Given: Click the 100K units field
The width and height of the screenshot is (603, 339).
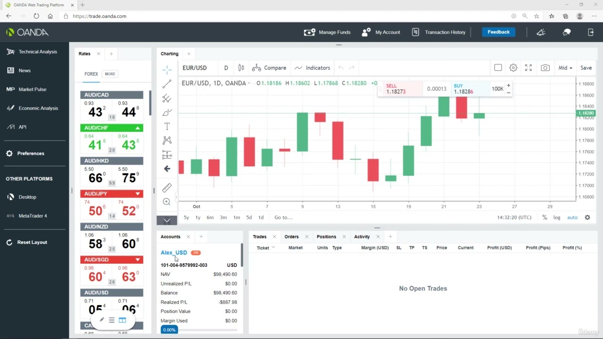Looking at the screenshot, I should coord(497,89).
